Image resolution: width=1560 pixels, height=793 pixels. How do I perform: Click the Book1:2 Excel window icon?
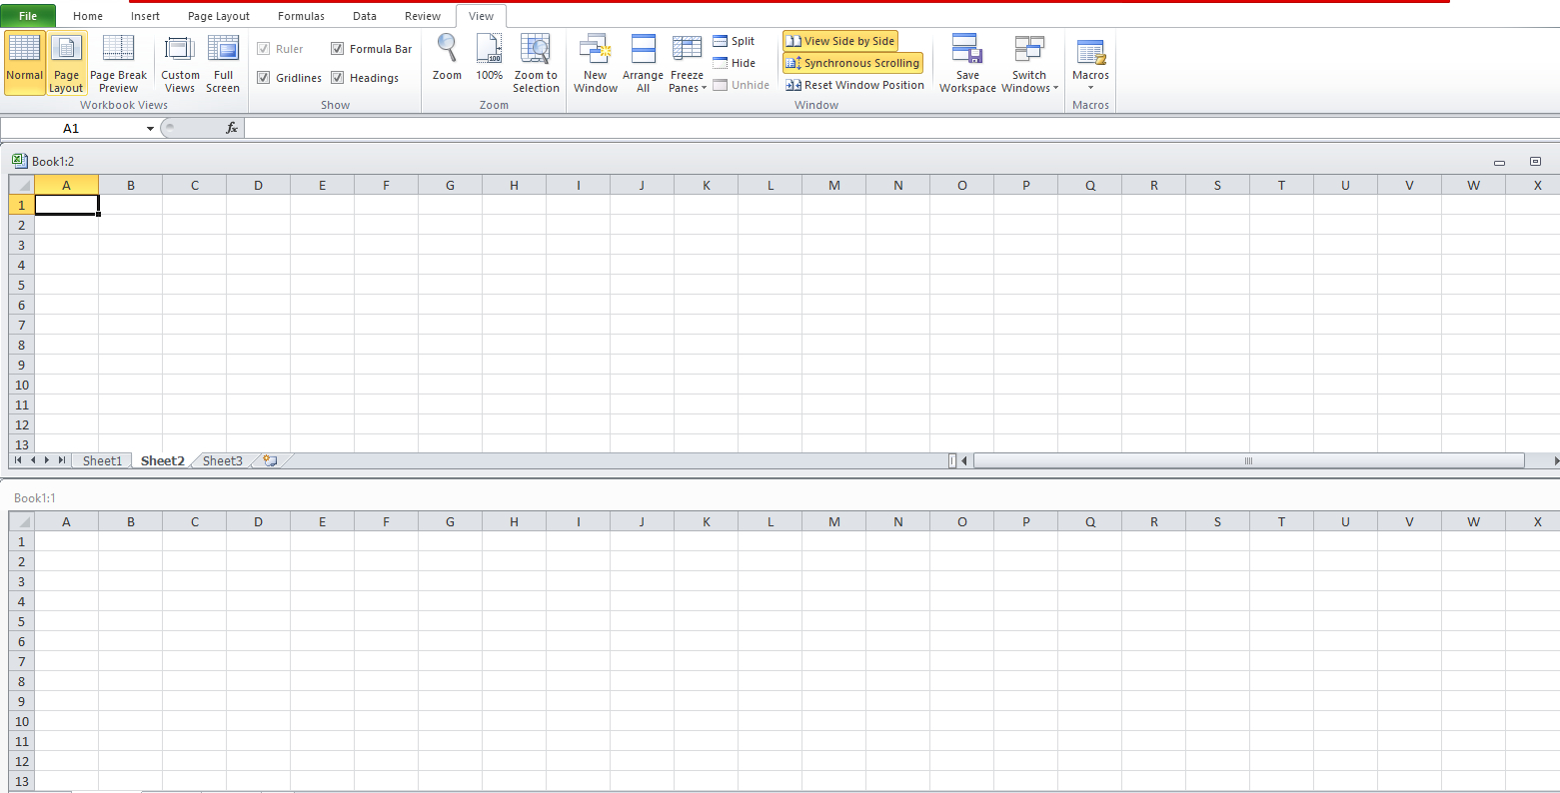(x=19, y=160)
